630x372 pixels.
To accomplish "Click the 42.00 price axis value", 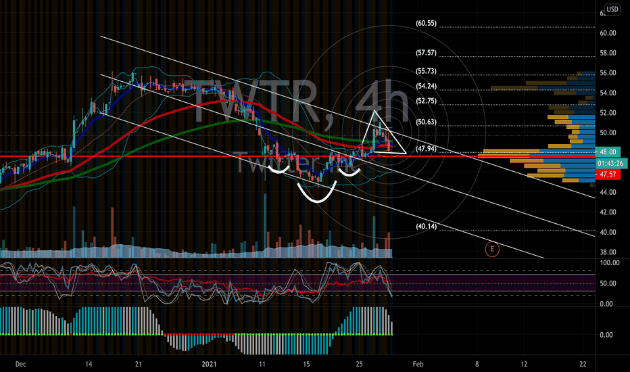I will point(608,212).
